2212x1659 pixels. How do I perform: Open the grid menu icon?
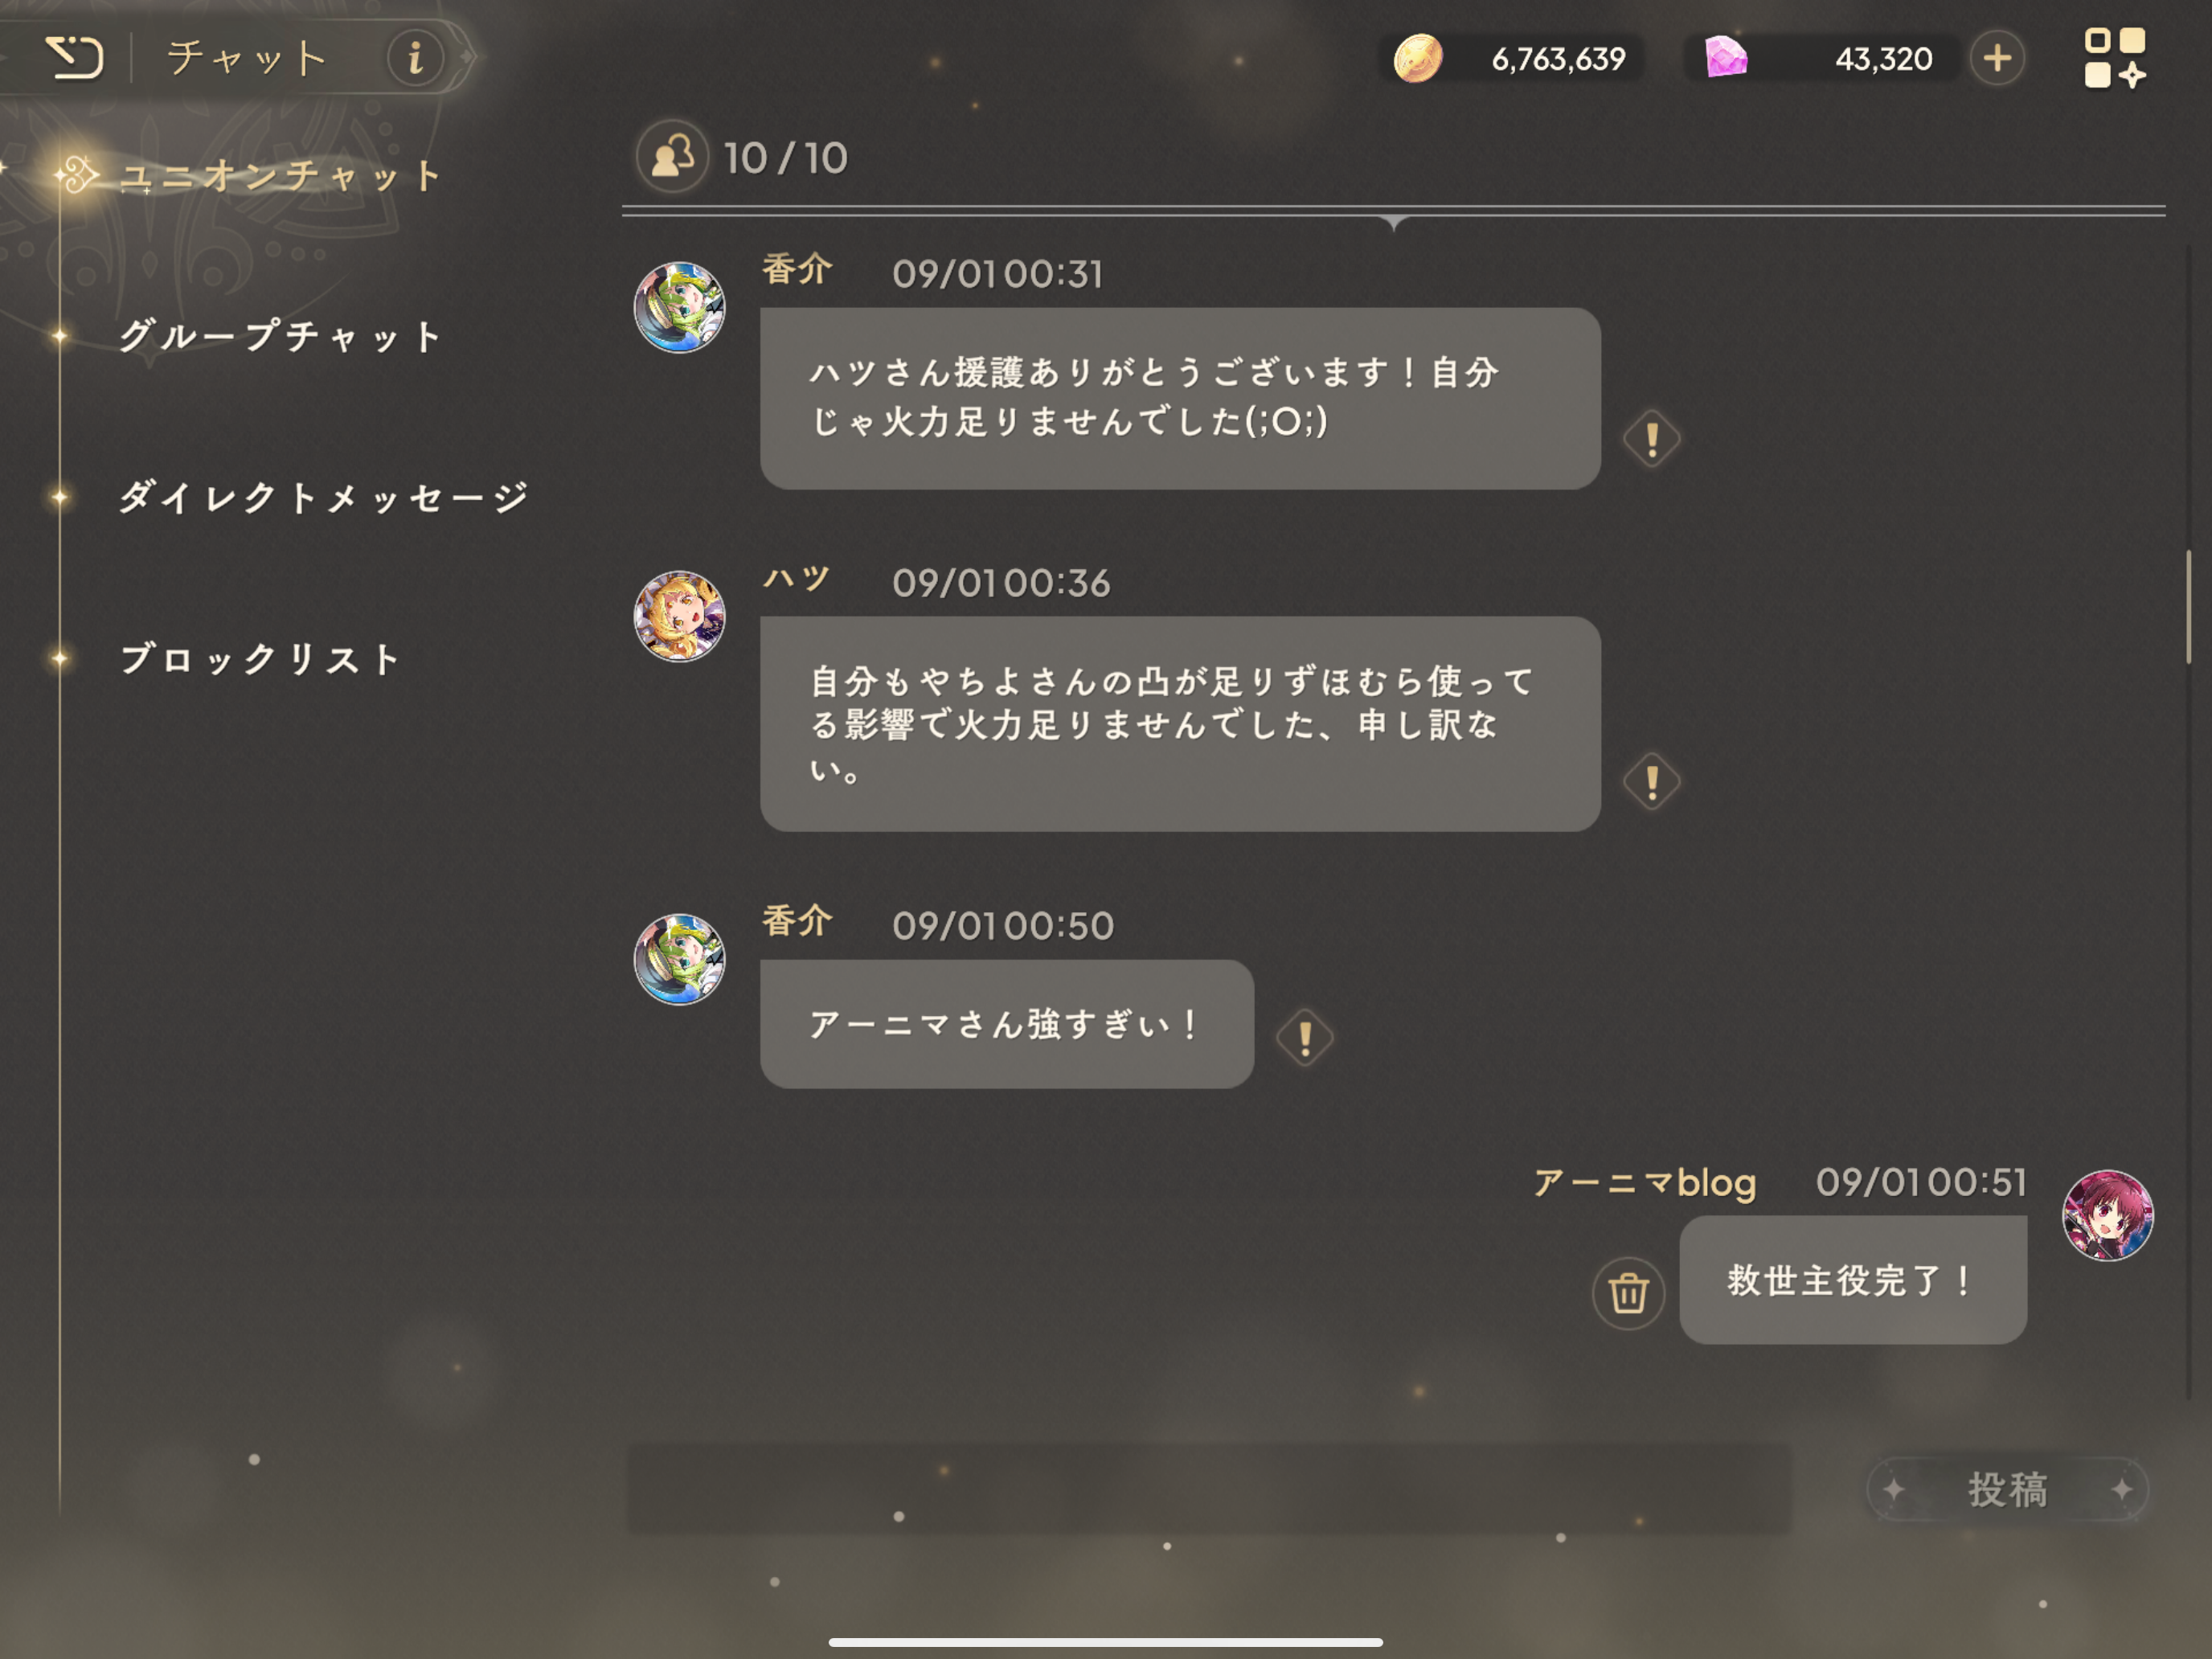pos(2114,58)
